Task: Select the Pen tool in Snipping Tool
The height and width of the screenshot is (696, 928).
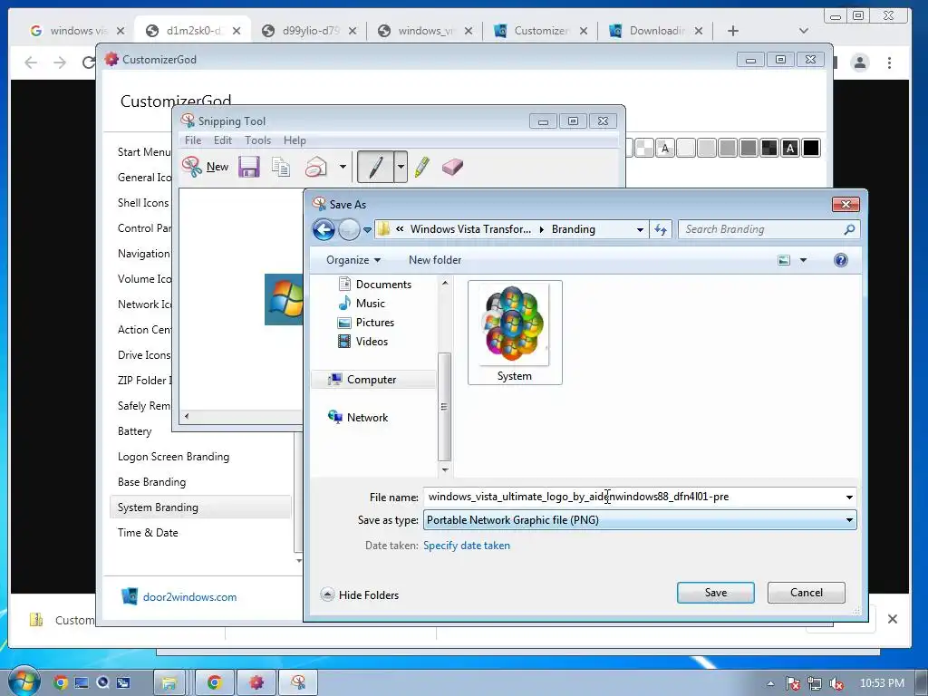Action: point(375,167)
